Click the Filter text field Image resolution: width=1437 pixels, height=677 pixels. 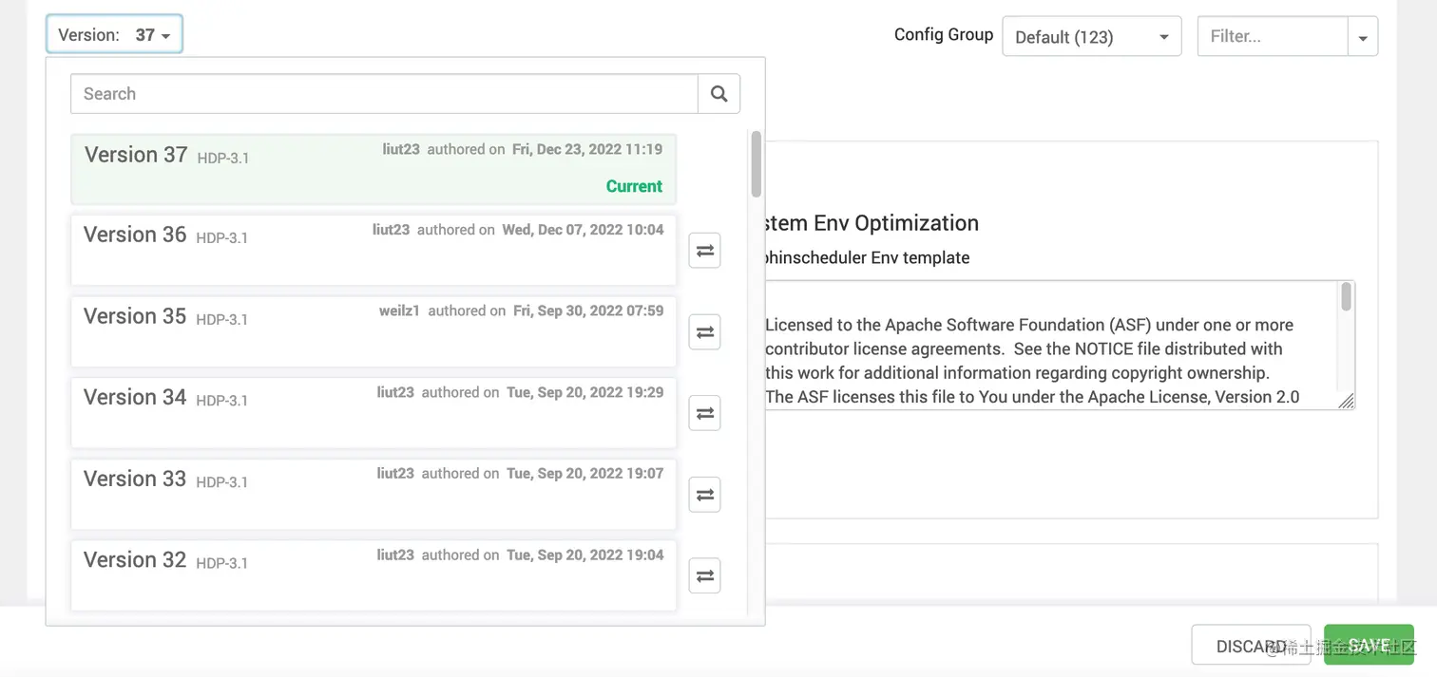coord(1272,37)
